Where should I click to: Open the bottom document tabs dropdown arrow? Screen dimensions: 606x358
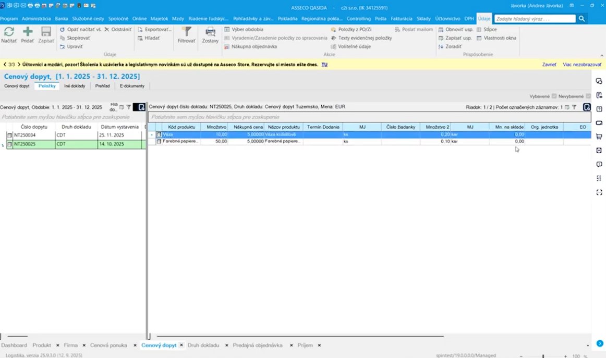click(x=588, y=345)
